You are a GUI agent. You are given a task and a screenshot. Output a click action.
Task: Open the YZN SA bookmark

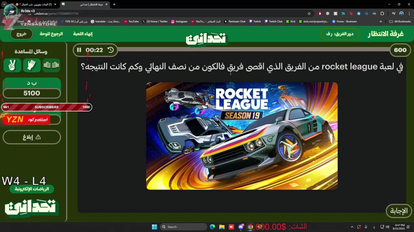[x=74, y=22]
